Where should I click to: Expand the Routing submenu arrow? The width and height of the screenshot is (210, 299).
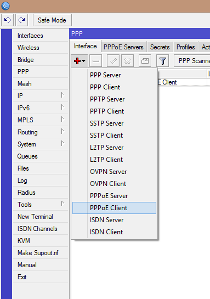[63, 131]
